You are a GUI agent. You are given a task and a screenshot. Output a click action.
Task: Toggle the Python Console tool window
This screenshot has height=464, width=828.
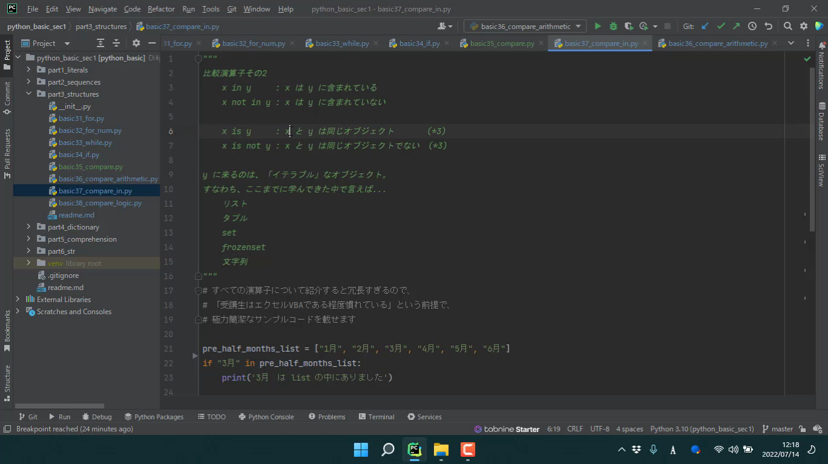266,417
